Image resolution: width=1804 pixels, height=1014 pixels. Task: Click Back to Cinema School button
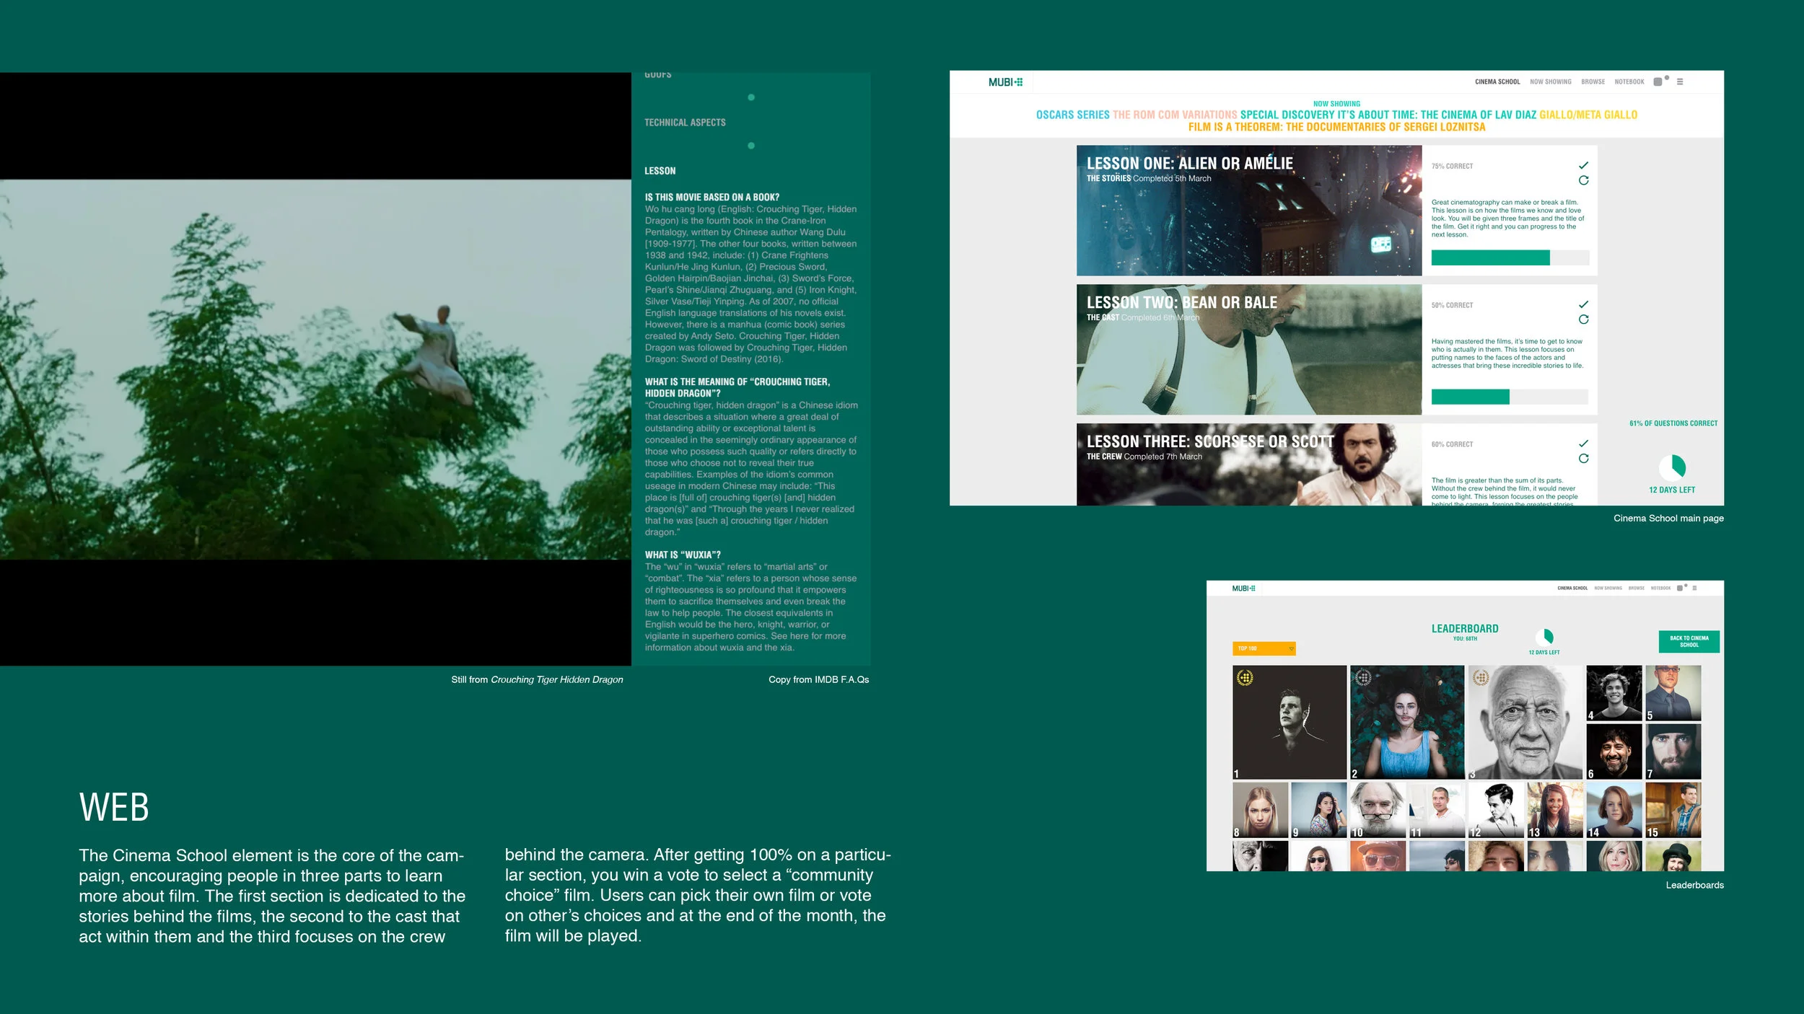(x=1689, y=642)
